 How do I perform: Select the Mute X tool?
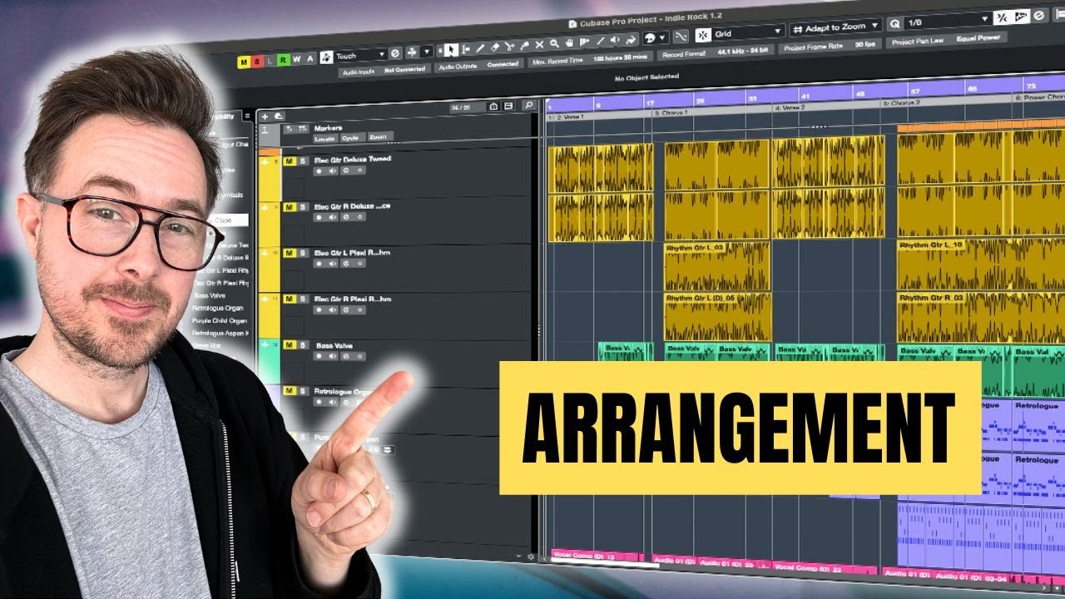(539, 44)
